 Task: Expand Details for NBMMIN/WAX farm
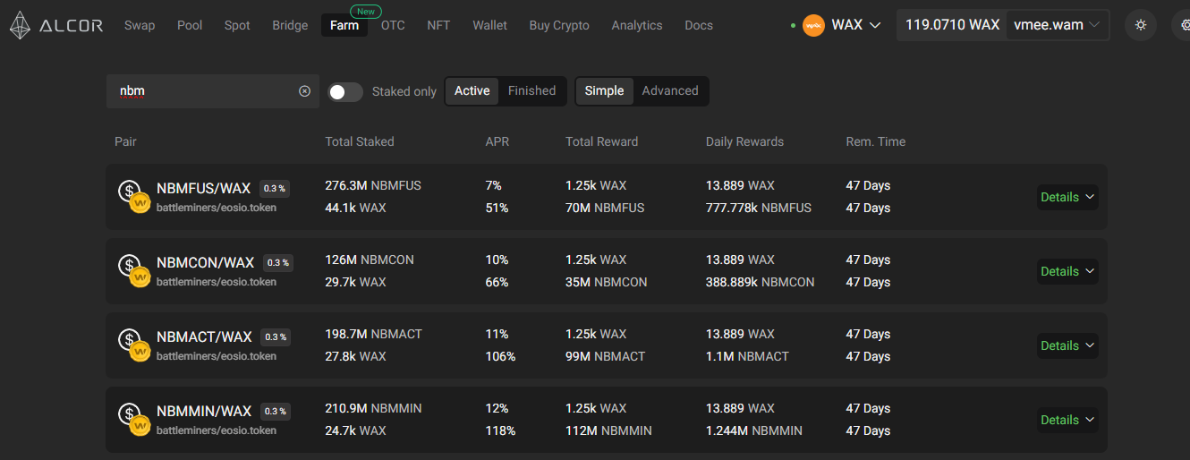pos(1067,420)
